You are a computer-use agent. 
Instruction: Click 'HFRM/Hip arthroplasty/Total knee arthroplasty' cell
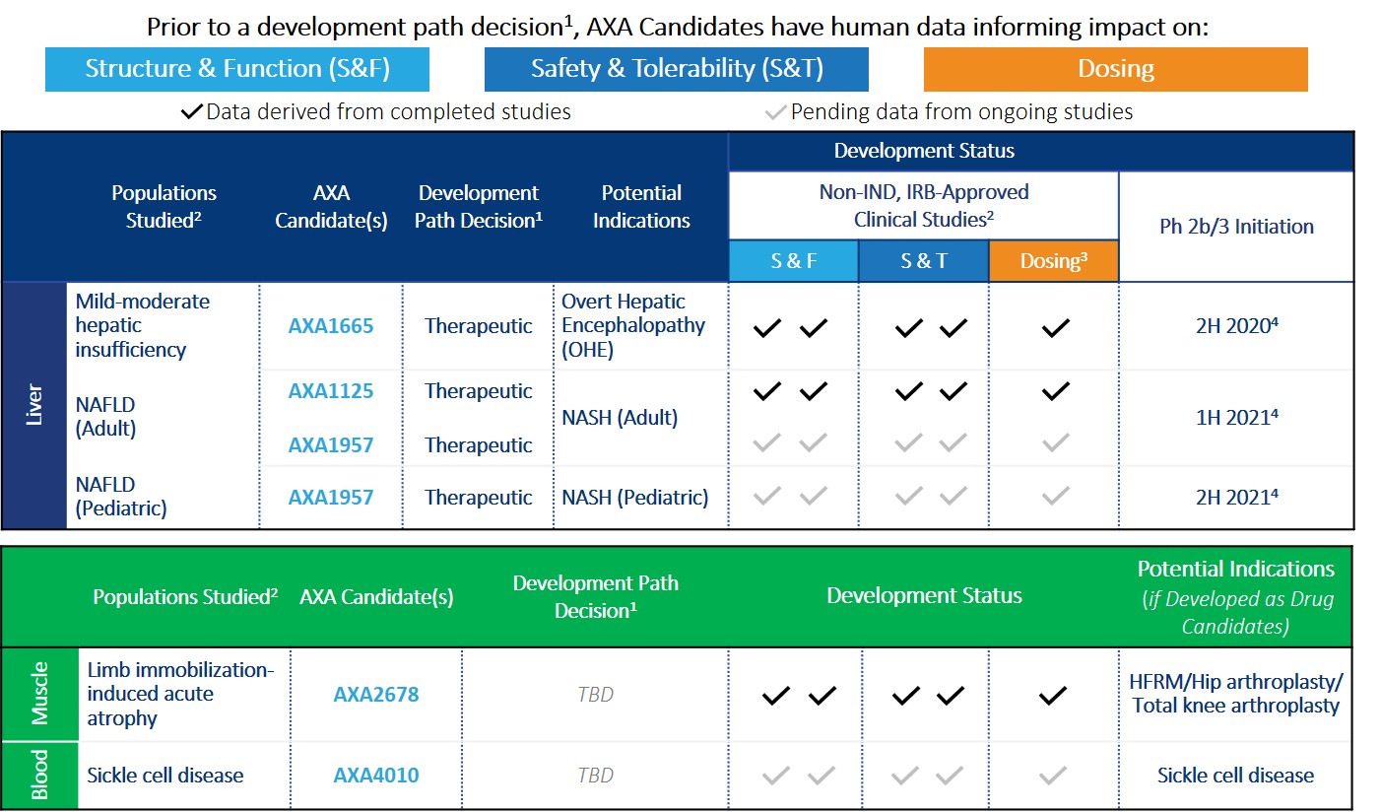[x=1236, y=694]
